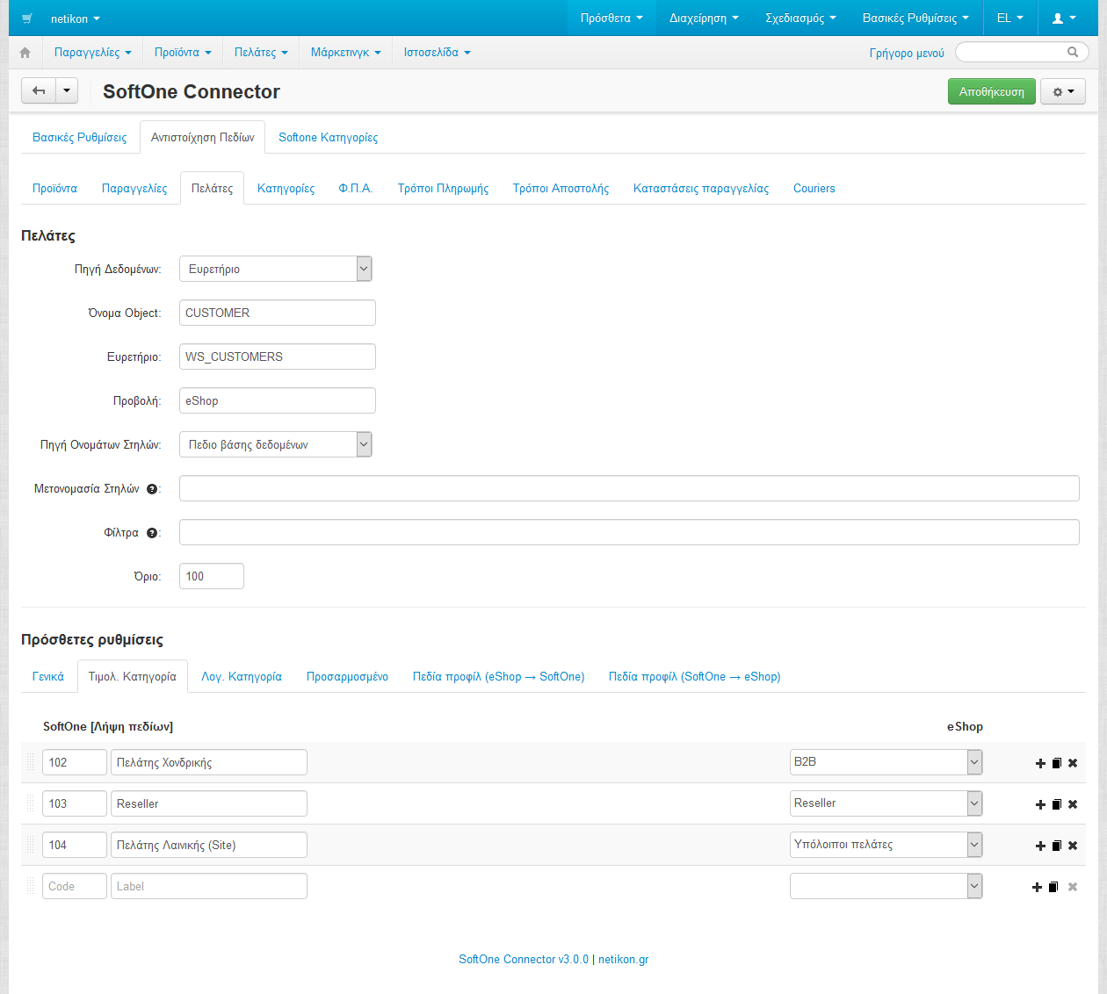Select the Παραγγελίες mapping tab

[x=134, y=189]
